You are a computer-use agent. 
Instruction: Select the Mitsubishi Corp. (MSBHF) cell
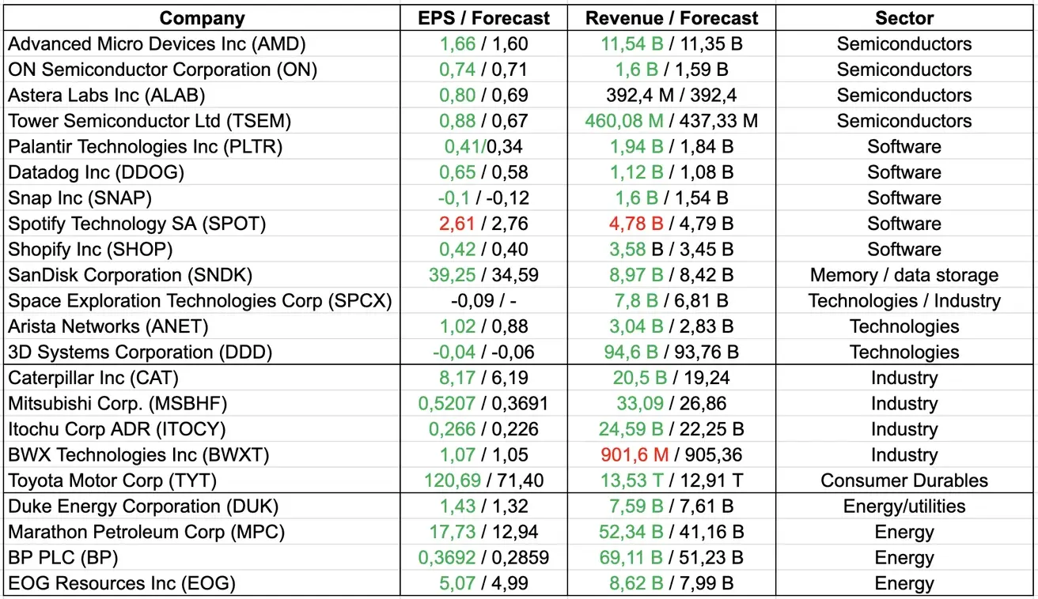[203, 404]
